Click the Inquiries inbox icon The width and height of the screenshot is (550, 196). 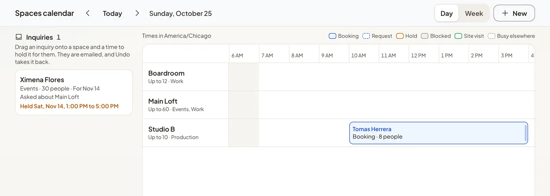[19, 37]
